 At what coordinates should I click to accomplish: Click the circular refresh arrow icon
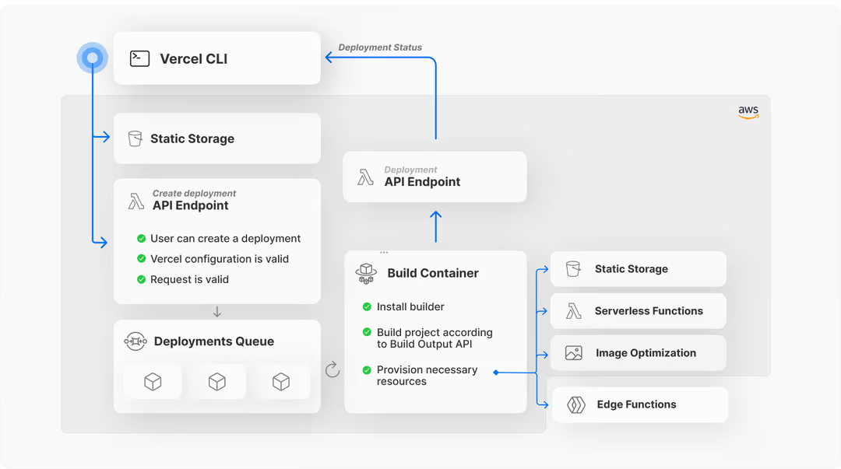click(333, 369)
